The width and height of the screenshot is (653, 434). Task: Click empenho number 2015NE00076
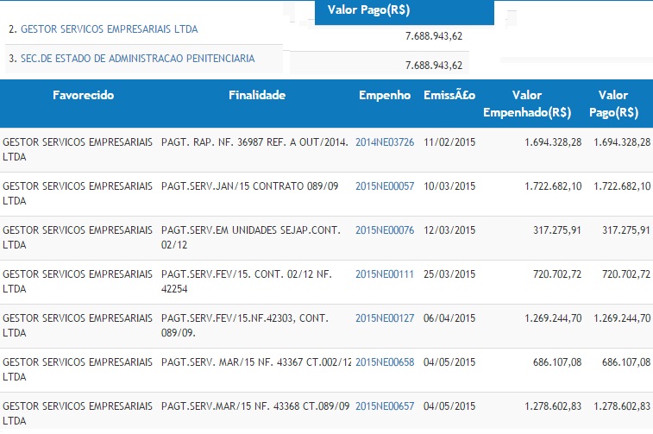(x=385, y=230)
